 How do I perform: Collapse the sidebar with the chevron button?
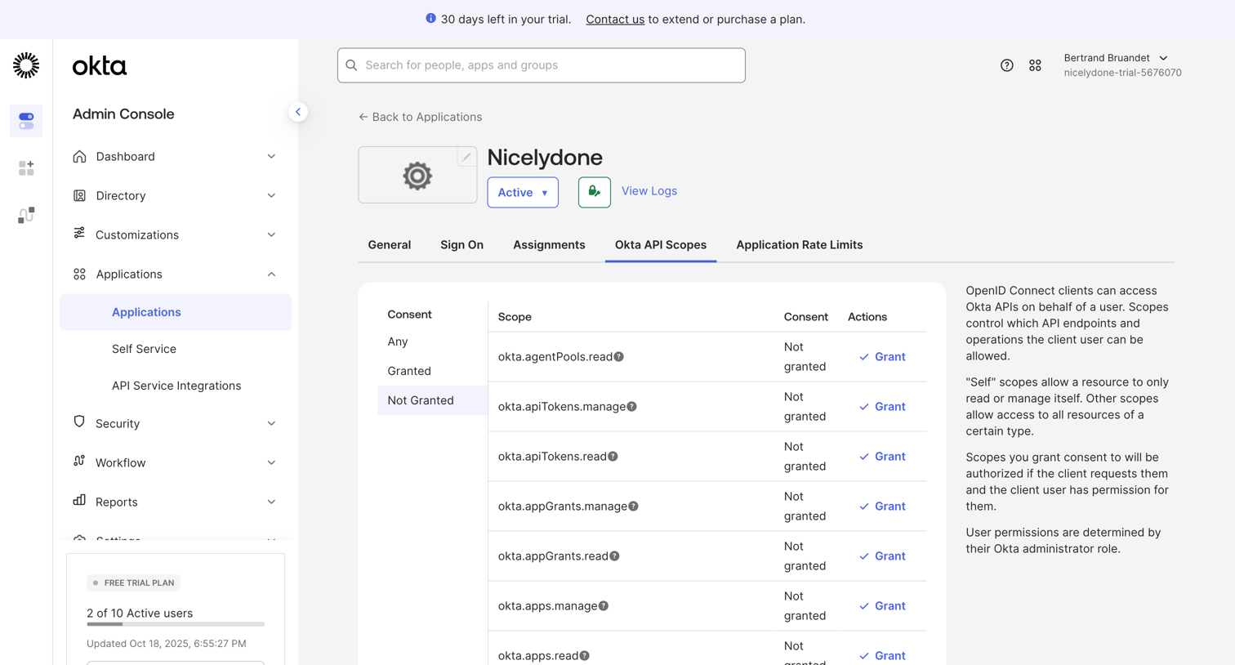click(x=298, y=112)
